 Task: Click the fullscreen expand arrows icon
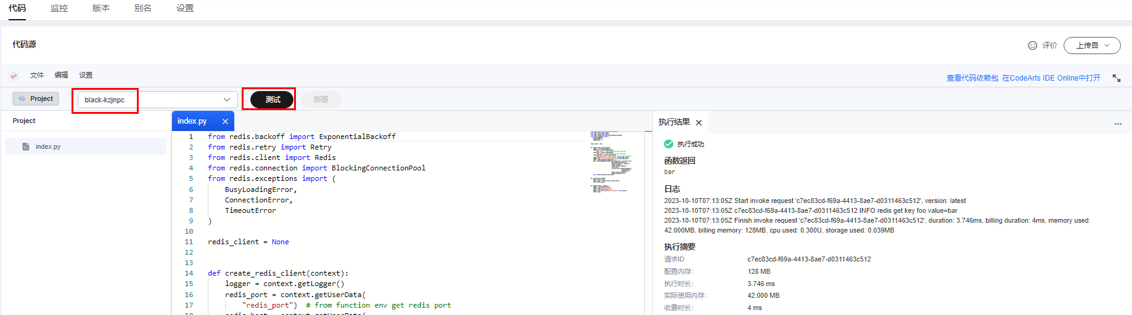[x=1116, y=78]
